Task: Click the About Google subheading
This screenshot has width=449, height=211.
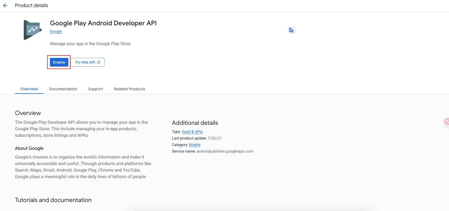Action: (x=29, y=148)
